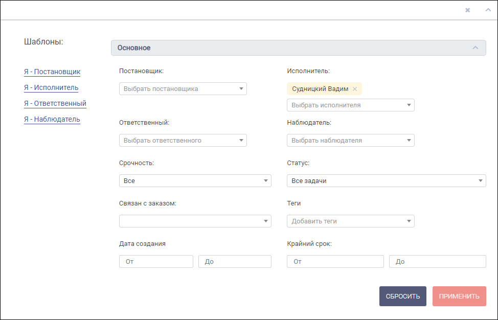Click the Крайний срок До field

click(x=437, y=261)
